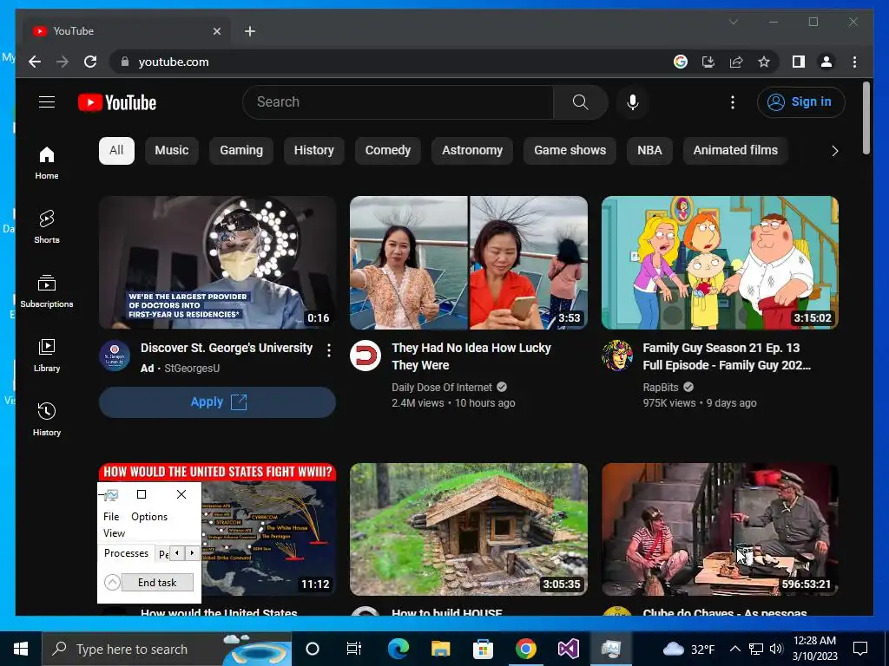Click the YouTube logo
Viewport: 889px width, 666px height.
tap(117, 102)
